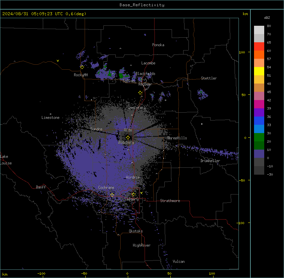
Task: Click the white plus marker north of Drumheller
Action: pyautogui.click(x=202, y=124)
